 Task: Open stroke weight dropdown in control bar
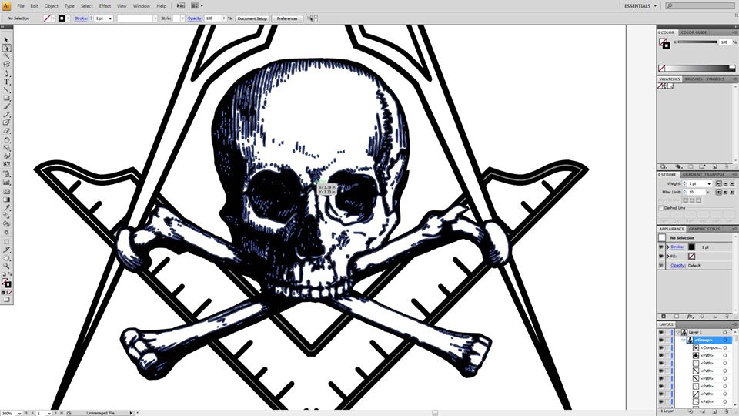[110, 18]
